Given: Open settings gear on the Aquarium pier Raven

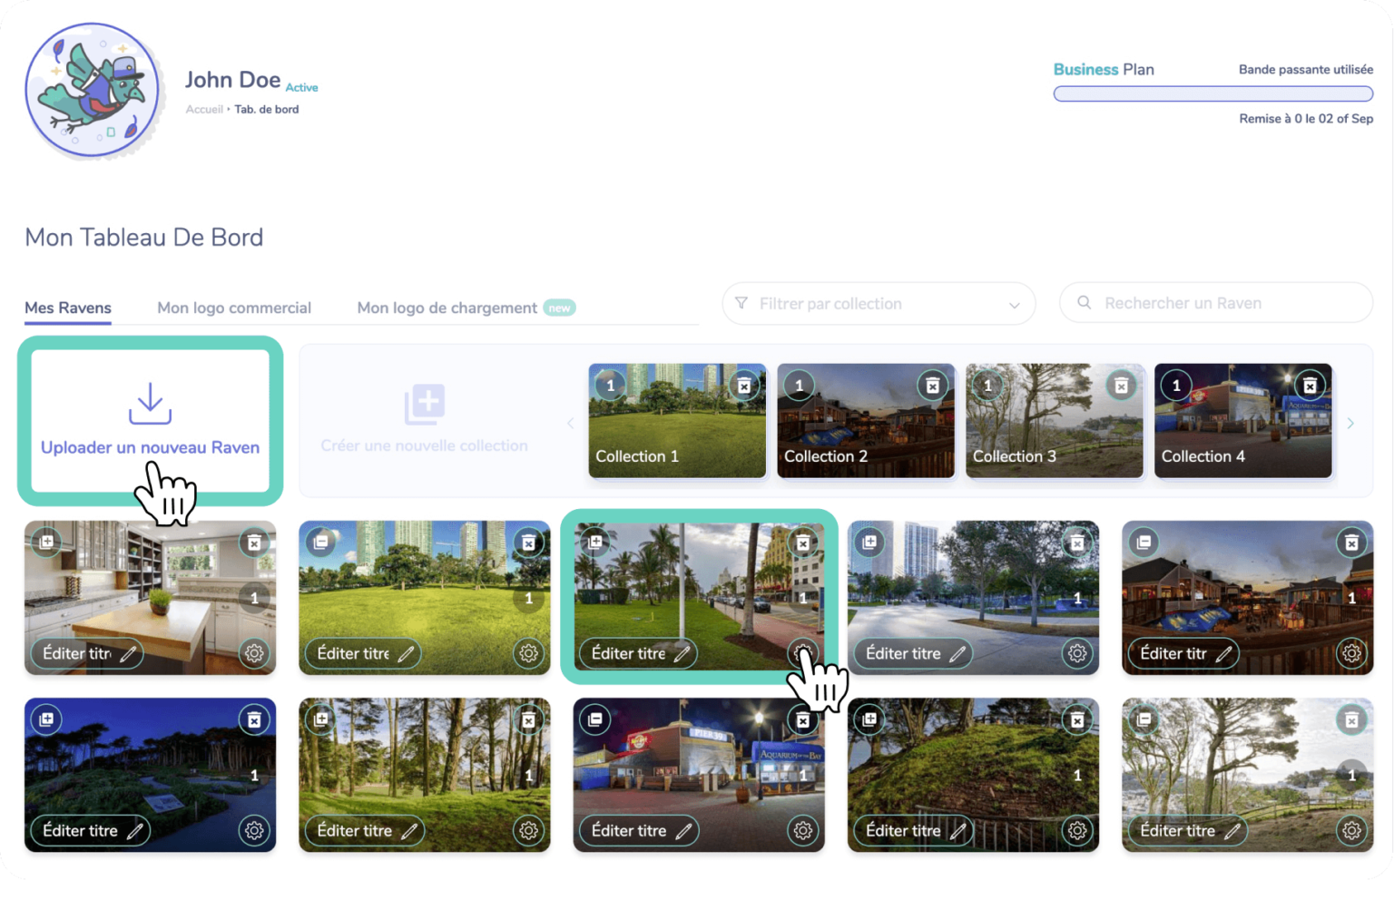Looking at the screenshot, I should click(802, 830).
